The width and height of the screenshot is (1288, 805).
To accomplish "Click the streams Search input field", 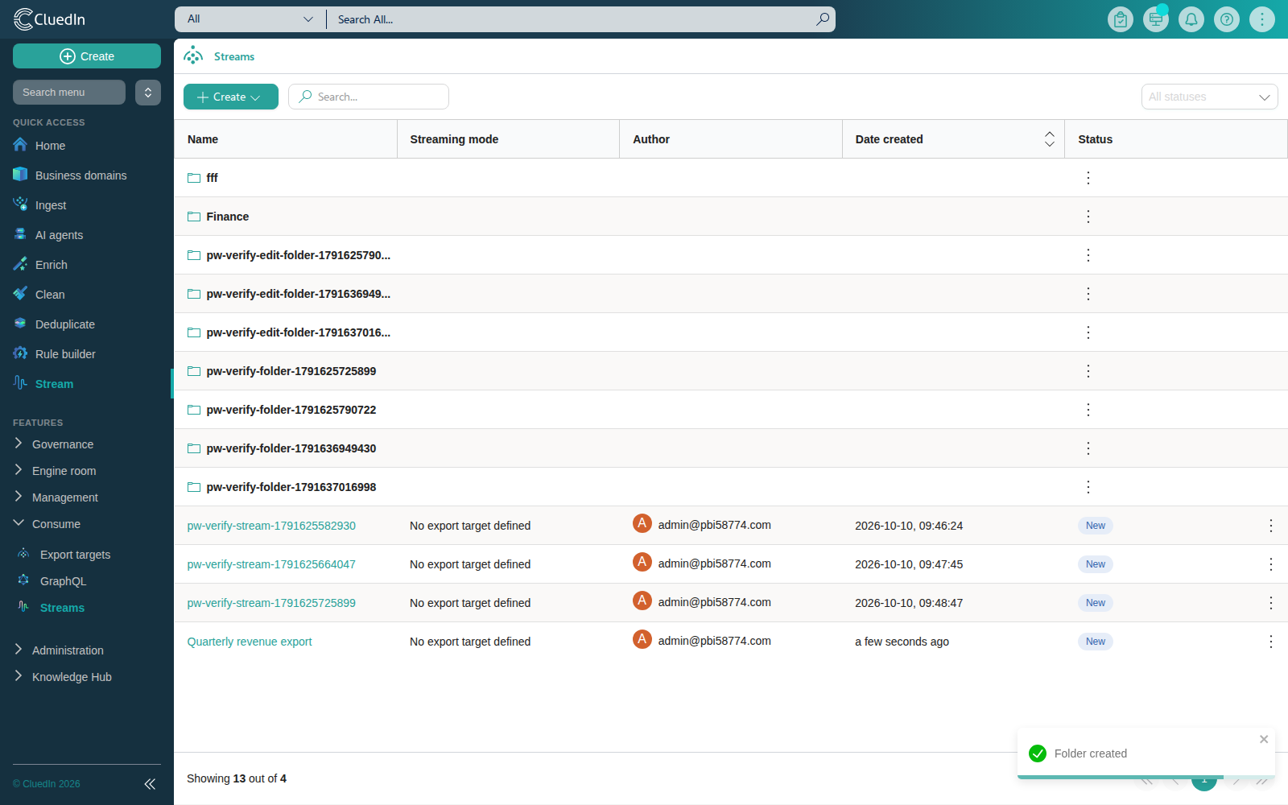I will 369,97.
